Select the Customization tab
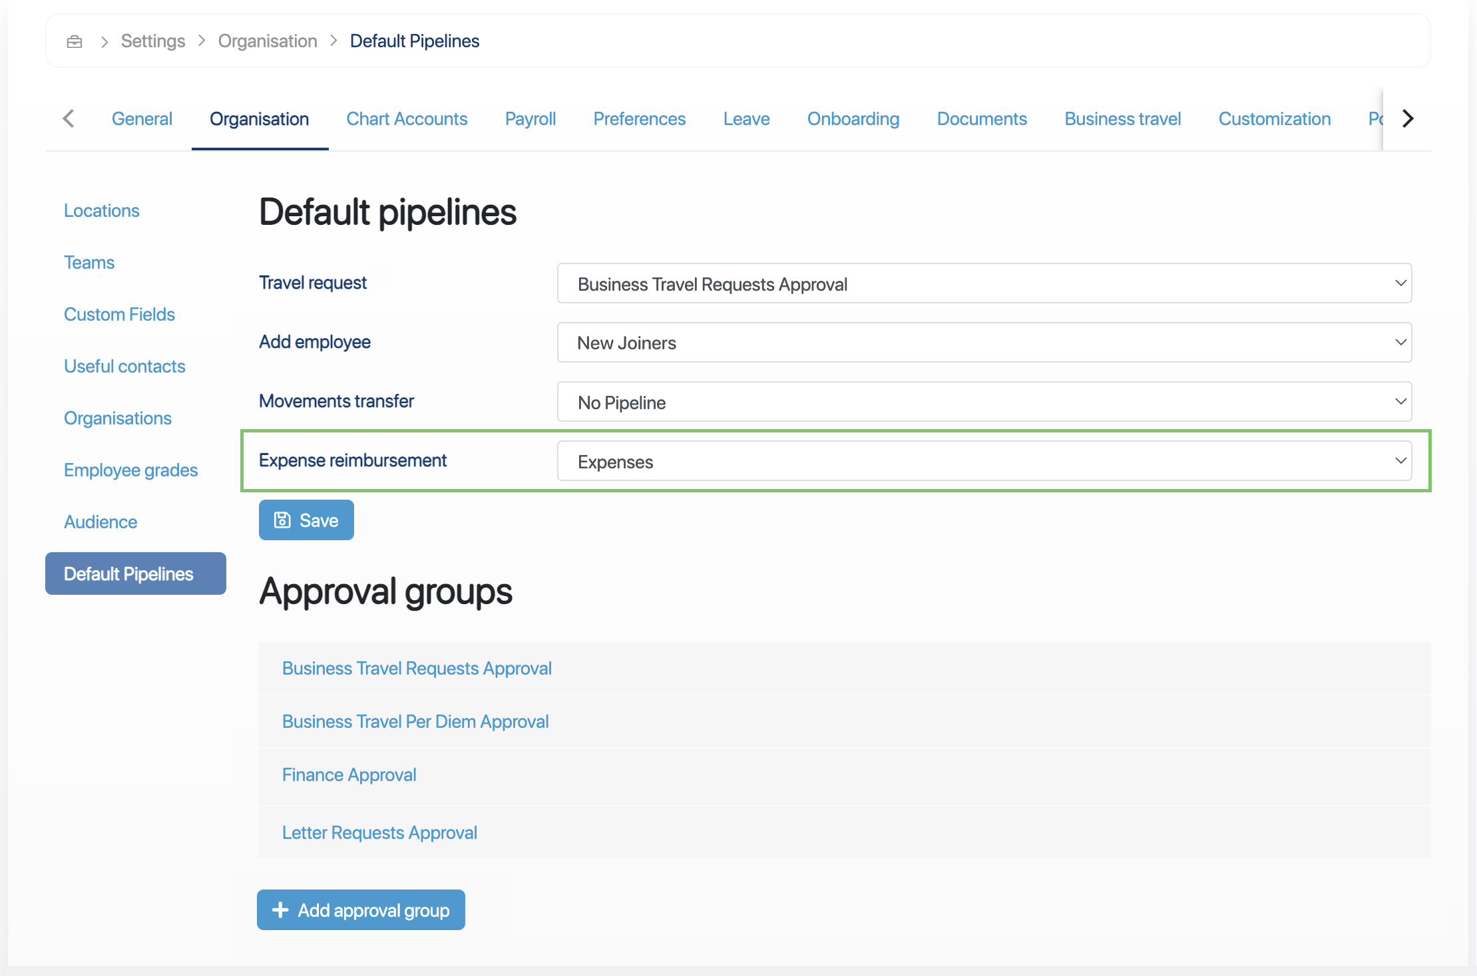The image size is (1477, 976). point(1274,119)
